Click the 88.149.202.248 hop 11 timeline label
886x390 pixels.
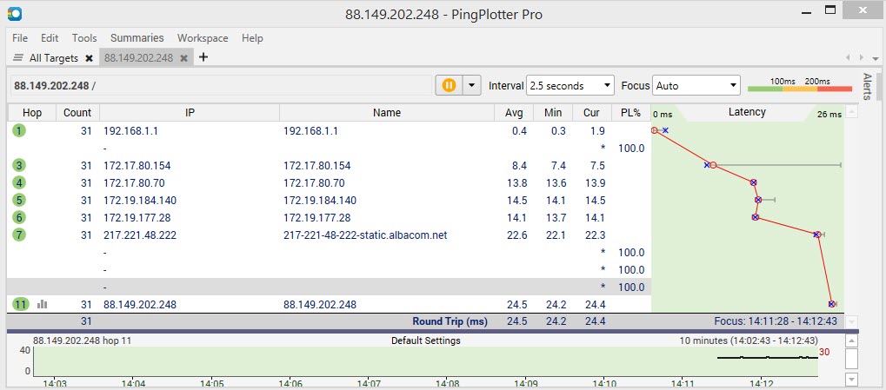point(82,340)
